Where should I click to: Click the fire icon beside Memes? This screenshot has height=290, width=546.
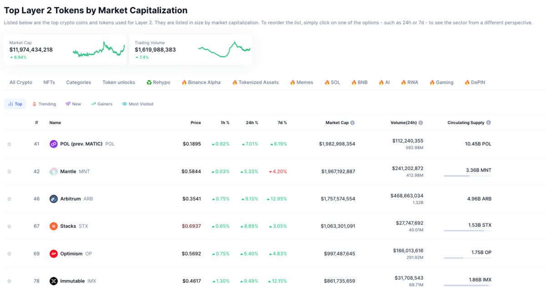click(292, 82)
